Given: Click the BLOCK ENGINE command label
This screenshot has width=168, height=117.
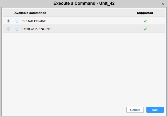Looking at the screenshot, I should click(x=35, y=21).
